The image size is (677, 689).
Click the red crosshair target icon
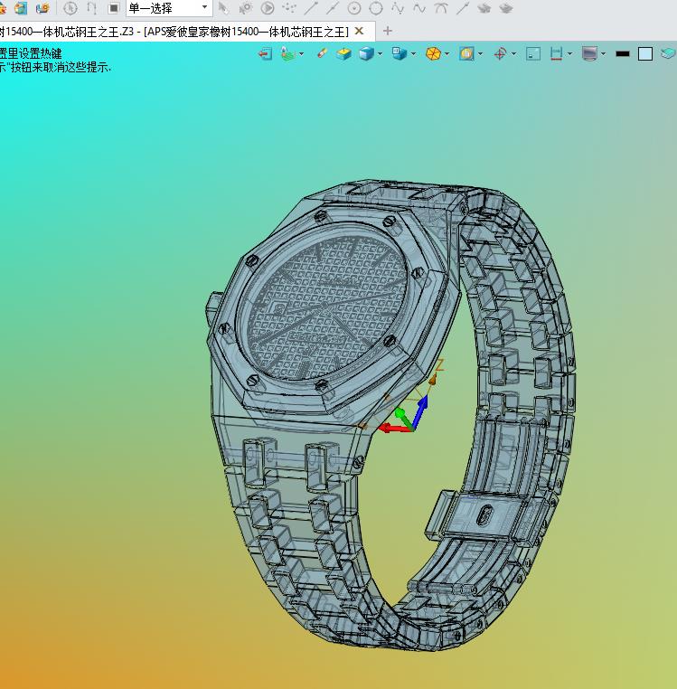[500, 54]
